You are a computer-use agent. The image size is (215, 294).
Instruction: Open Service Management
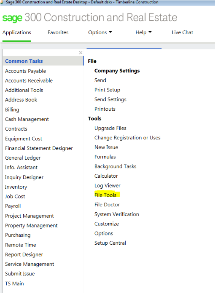(30, 264)
